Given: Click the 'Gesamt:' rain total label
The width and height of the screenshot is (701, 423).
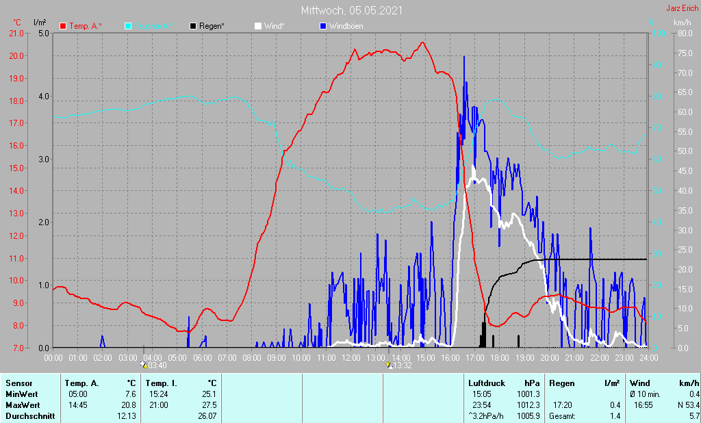Looking at the screenshot, I should pos(563,416).
